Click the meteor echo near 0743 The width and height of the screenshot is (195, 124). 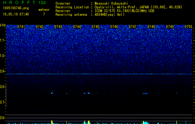[52, 93]
